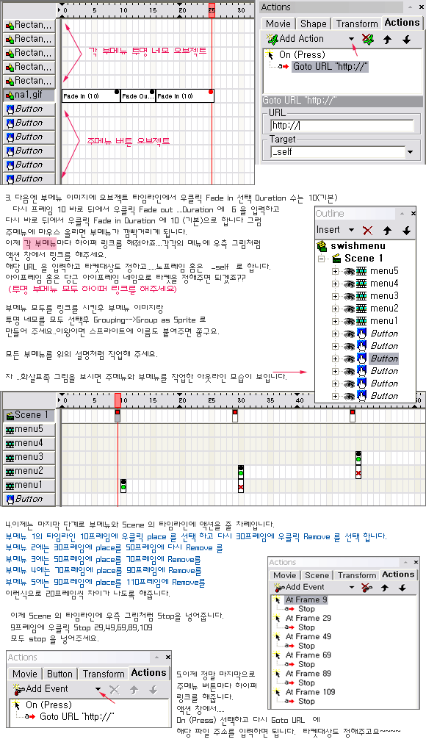This screenshot has width=426, height=742.
Task: Click Button tab in Actions panel
Action: tap(59, 674)
